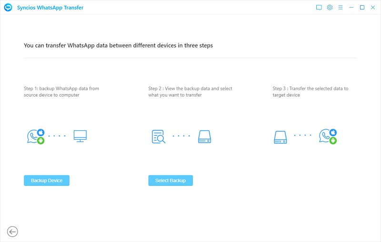Minimize the Syncios WhatsApp Transfer window
The image size is (381, 242).
click(x=351, y=8)
